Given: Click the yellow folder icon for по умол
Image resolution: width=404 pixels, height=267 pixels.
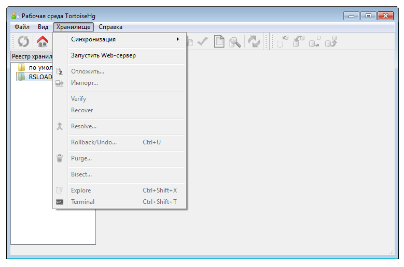Looking at the screenshot, I should click(21, 67).
